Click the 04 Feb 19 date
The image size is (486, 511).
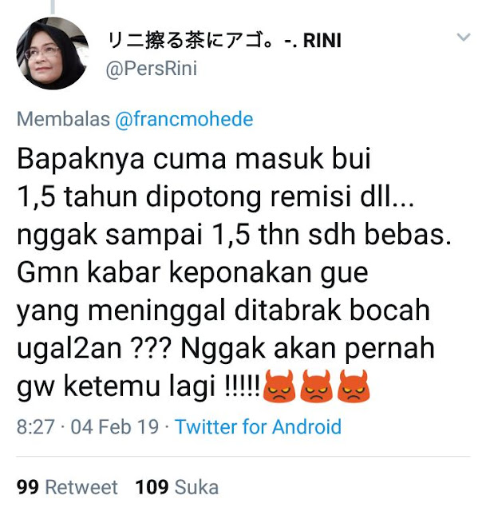click(x=115, y=426)
